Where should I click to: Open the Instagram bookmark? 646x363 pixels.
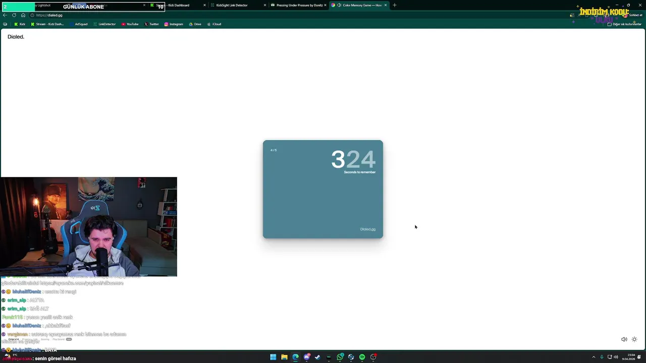click(x=174, y=24)
